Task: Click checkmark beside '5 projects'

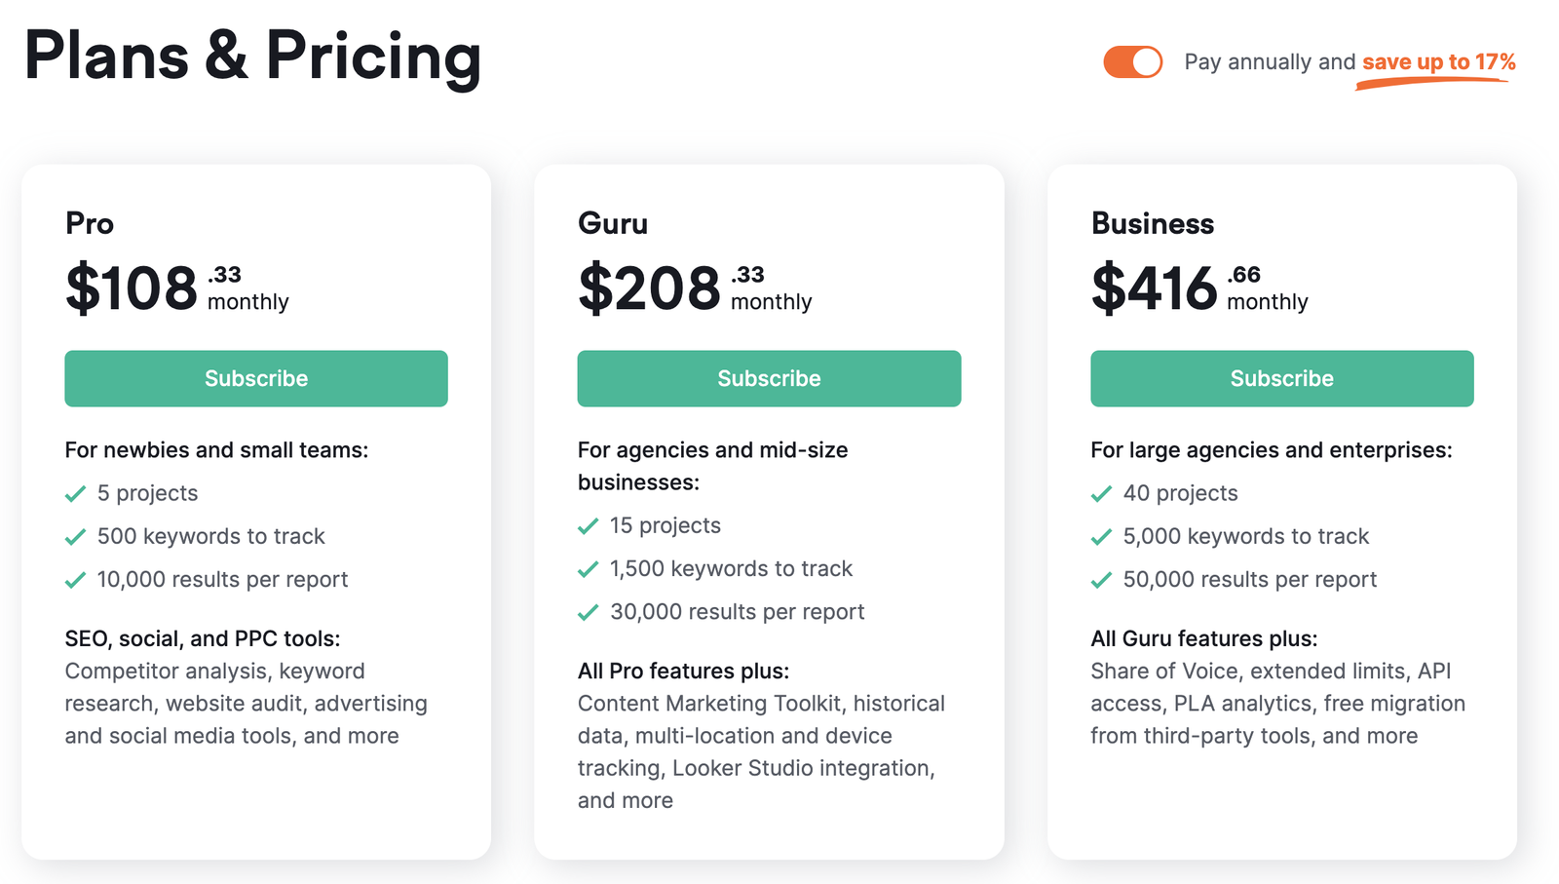Action: pos(75,494)
